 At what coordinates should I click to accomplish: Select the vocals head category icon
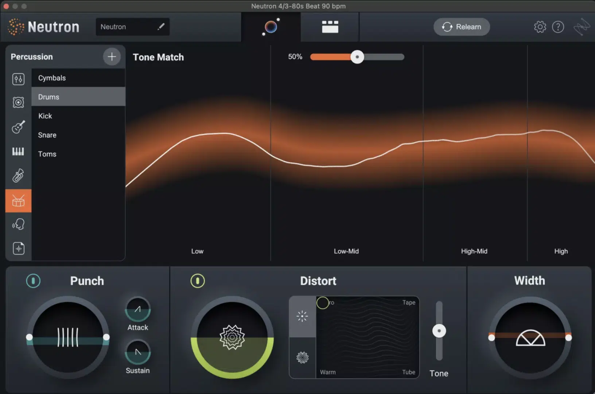tap(18, 224)
